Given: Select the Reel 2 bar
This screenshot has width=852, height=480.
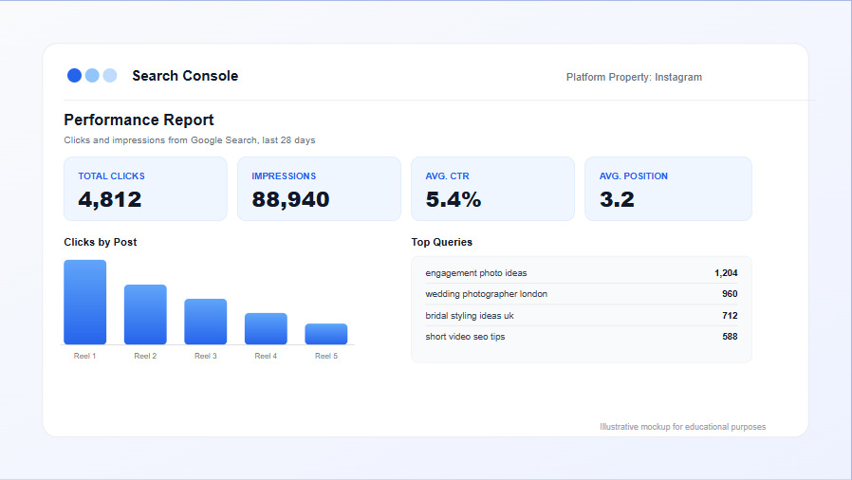Looking at the screenshot, I should pos(145,314).
